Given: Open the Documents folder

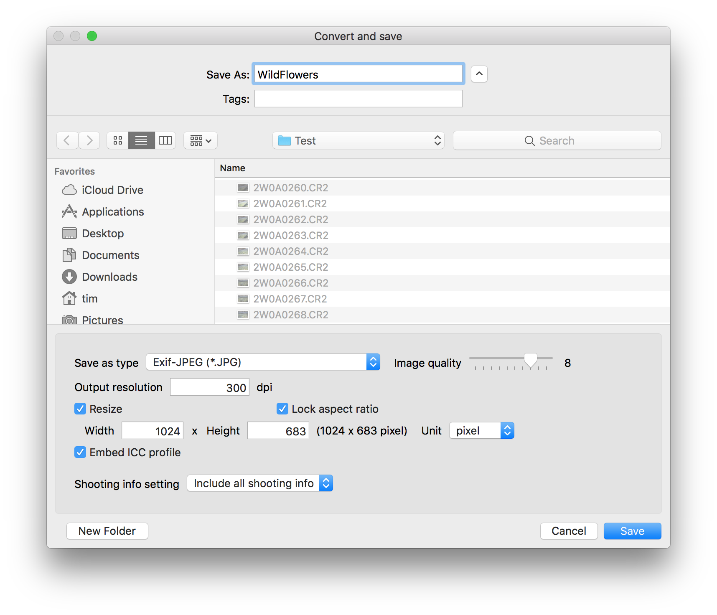Looking at the screenshot, I should [x=111, y=255].
